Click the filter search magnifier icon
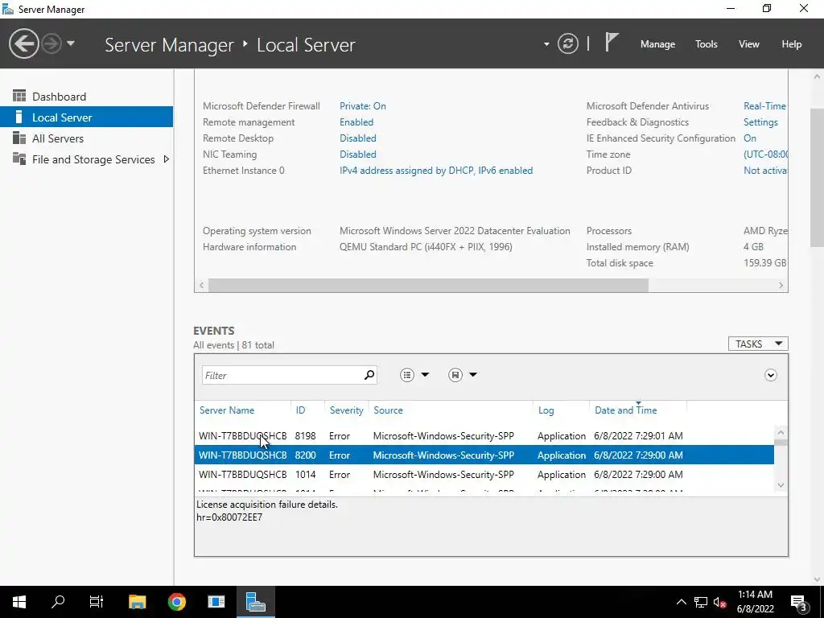Screen dimensions: 824x618 pyautogui.click(x=369, y=375)
